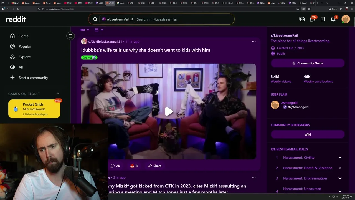Open the 2K comments button
Screen dimensions: 355x200
pyautogui.click(x=115, y=166)
